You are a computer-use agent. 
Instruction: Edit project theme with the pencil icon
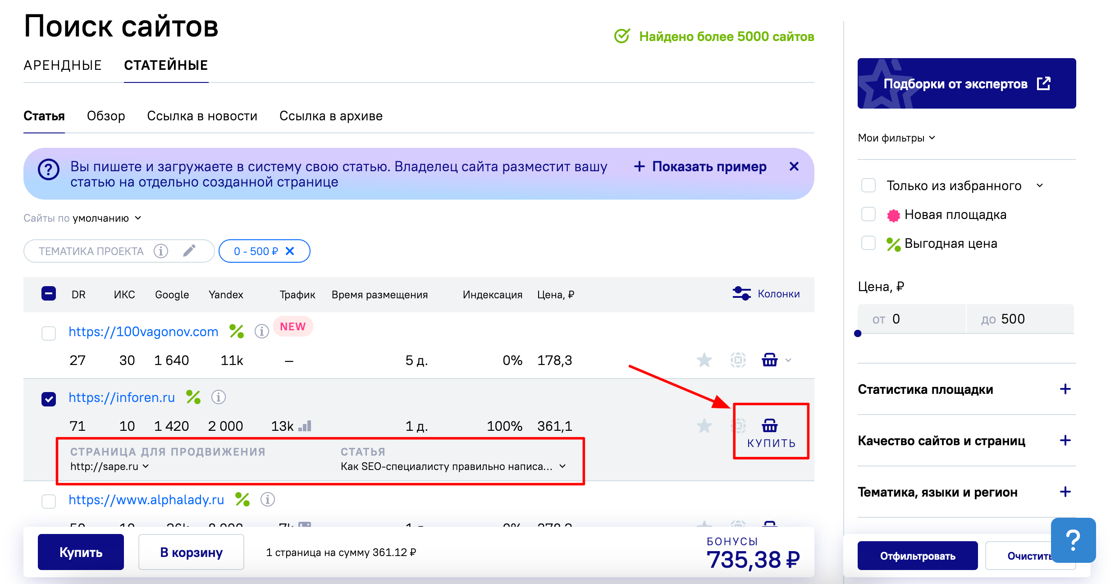tap(189, 251)
